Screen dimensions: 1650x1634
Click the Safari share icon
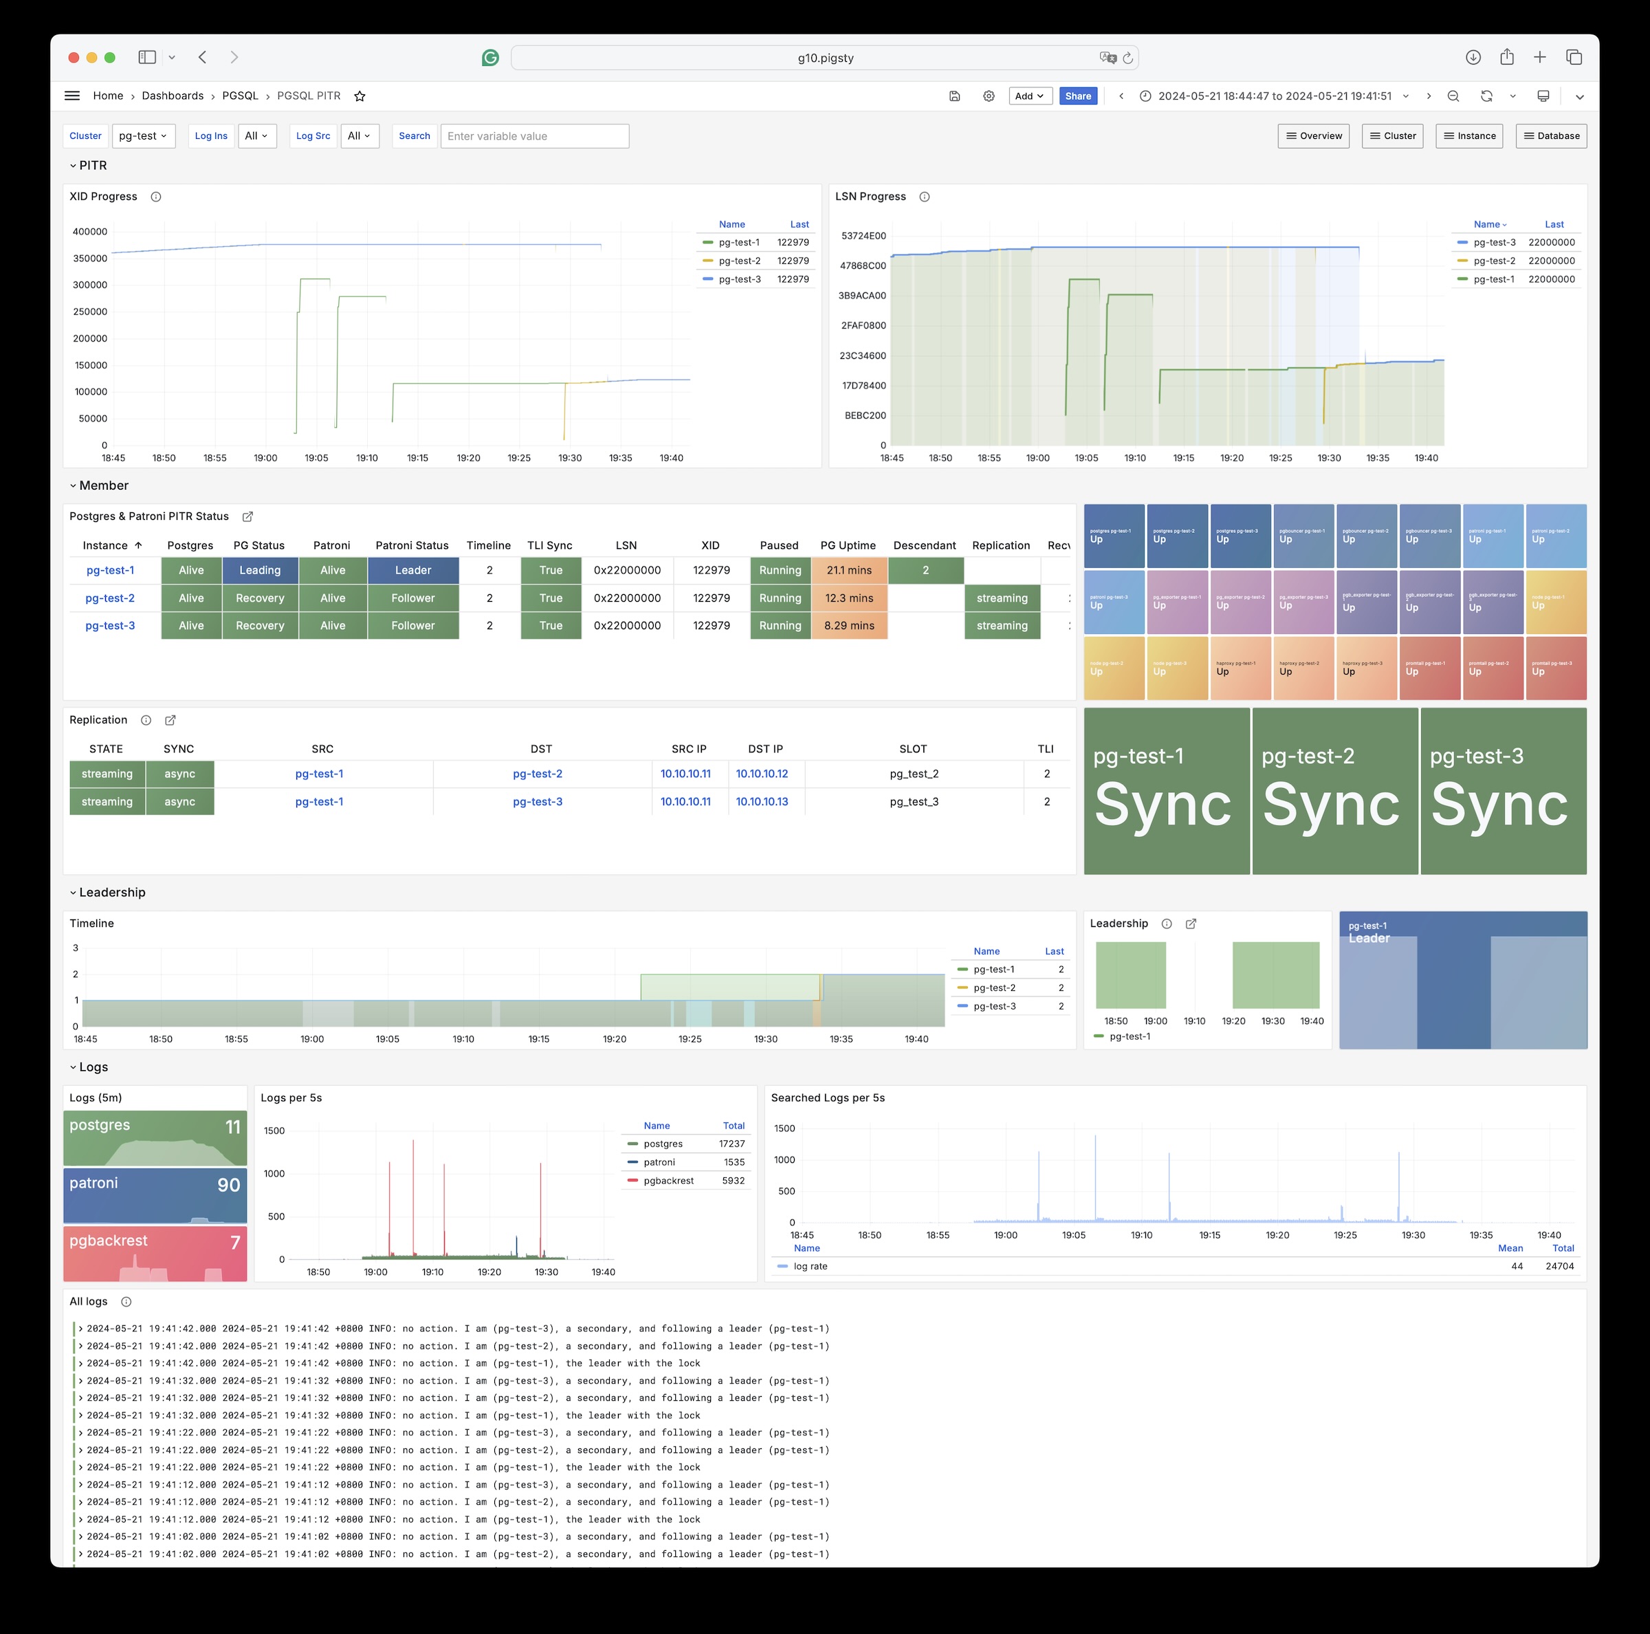tap(1506, 57)
